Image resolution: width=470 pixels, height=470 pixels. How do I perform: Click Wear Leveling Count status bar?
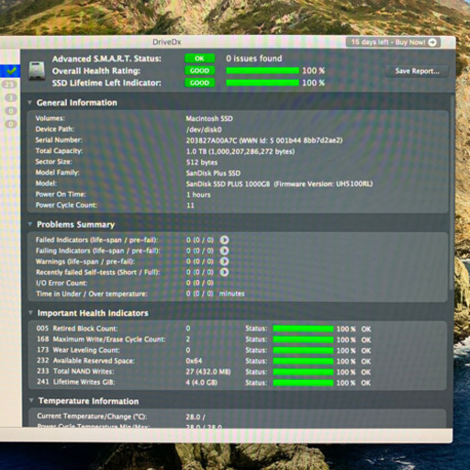[303, 351]
